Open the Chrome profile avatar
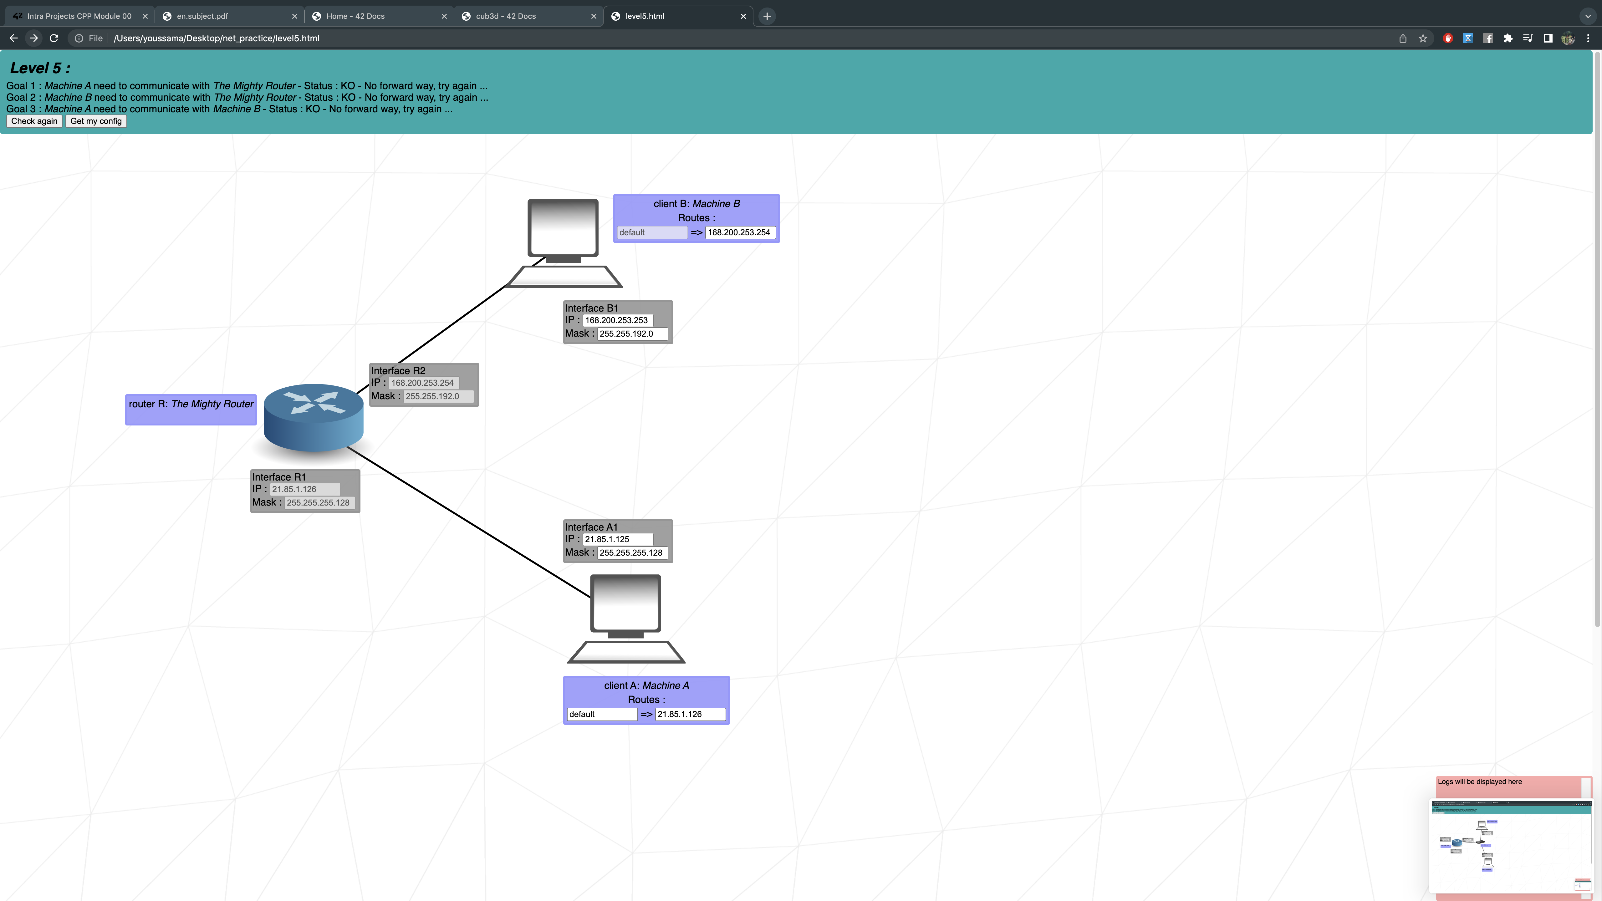 click(1568, 38)
